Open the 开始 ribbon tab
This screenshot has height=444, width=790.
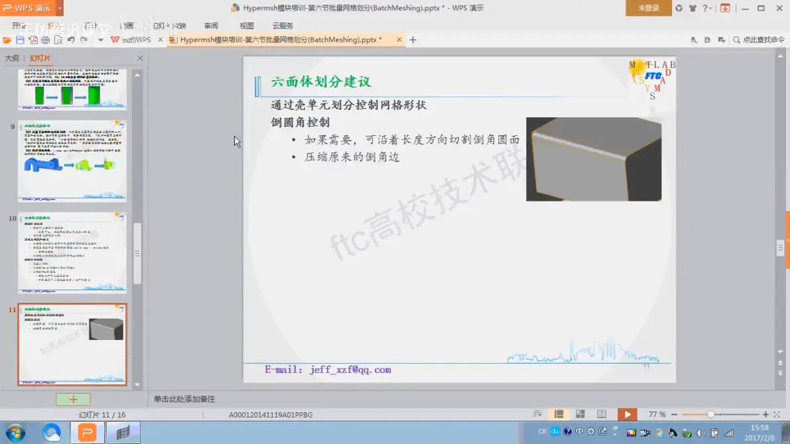click(x=19, y=26)
